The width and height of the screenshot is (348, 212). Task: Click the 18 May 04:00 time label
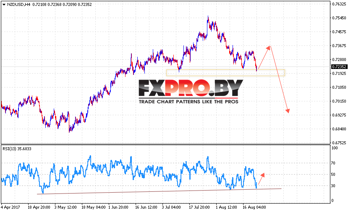click(94, 207)
